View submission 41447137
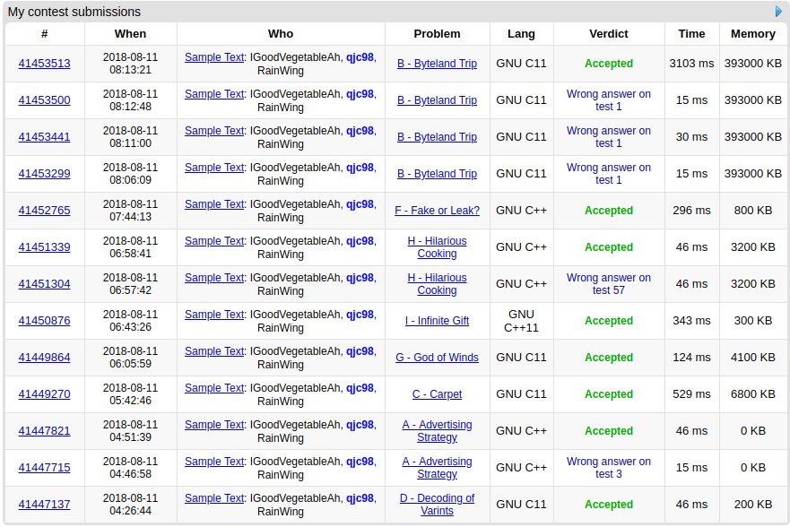 pyautogui.click(x=44, y=505)
